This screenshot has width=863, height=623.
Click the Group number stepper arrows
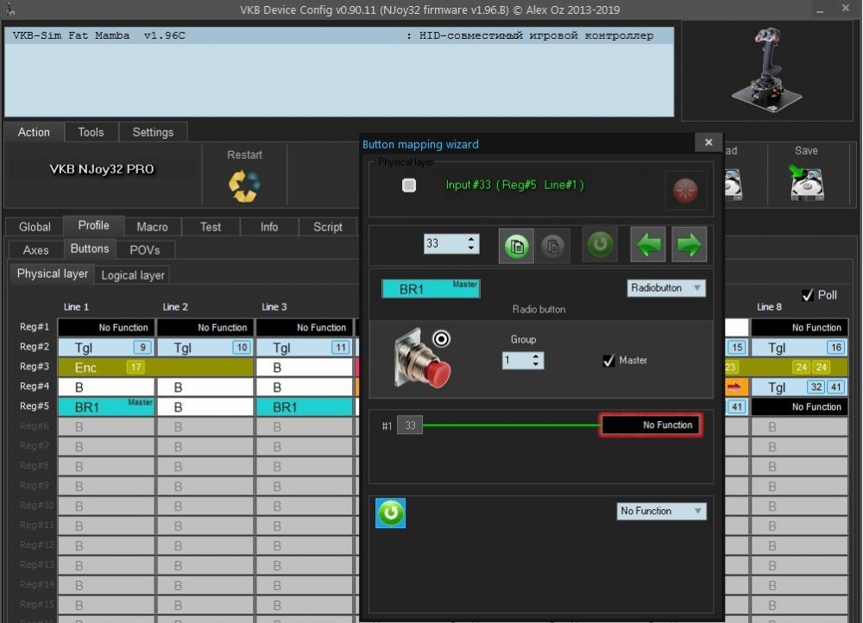(536, 361)
